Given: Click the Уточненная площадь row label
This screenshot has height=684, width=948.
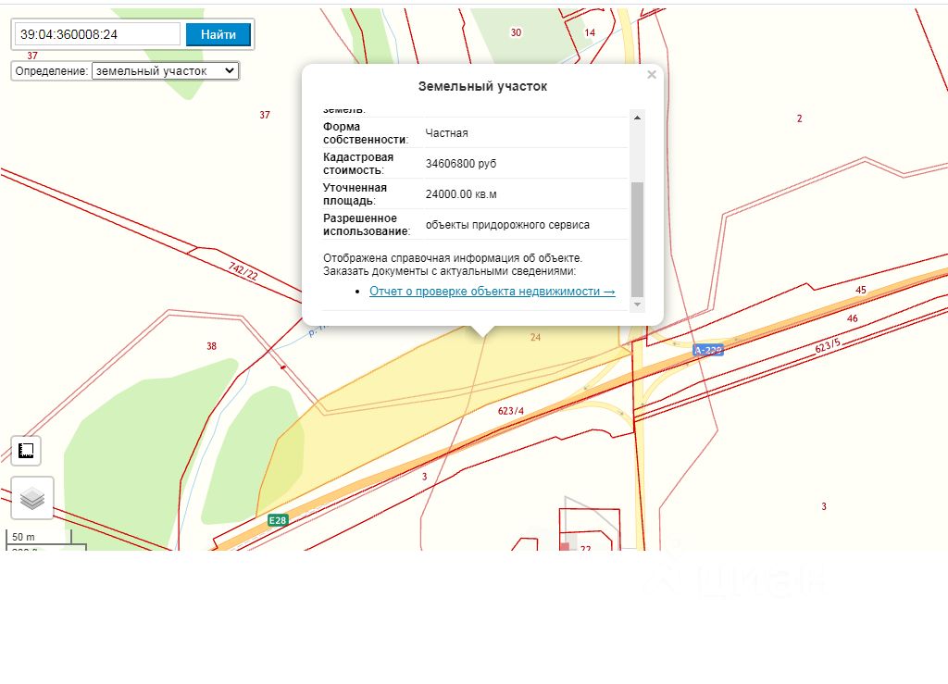Looking at the screenshot, I should coord(355,194).
